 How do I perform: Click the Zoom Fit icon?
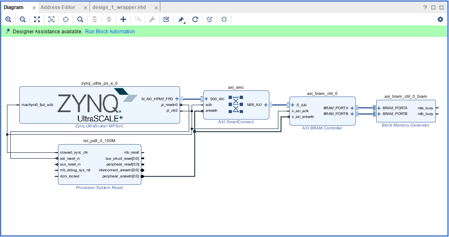pos(37,19)
